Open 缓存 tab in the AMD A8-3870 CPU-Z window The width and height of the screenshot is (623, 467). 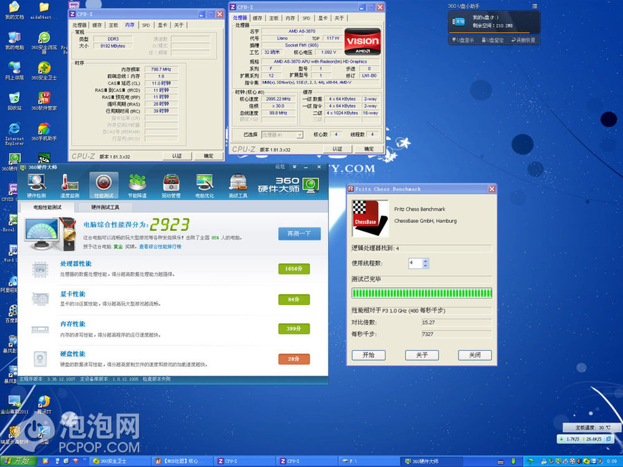tap(257, 18)
